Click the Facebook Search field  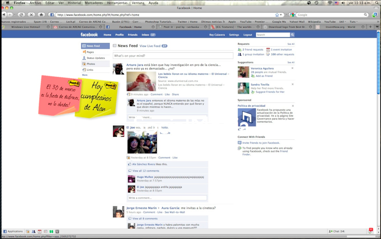pyautogui.click(x=273, y=35)
